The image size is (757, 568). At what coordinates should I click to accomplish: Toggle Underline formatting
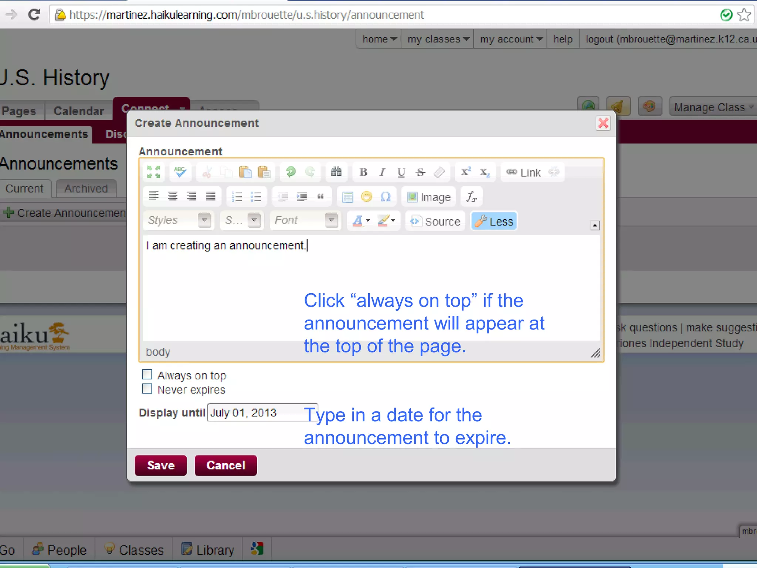(x=401, y=172)
